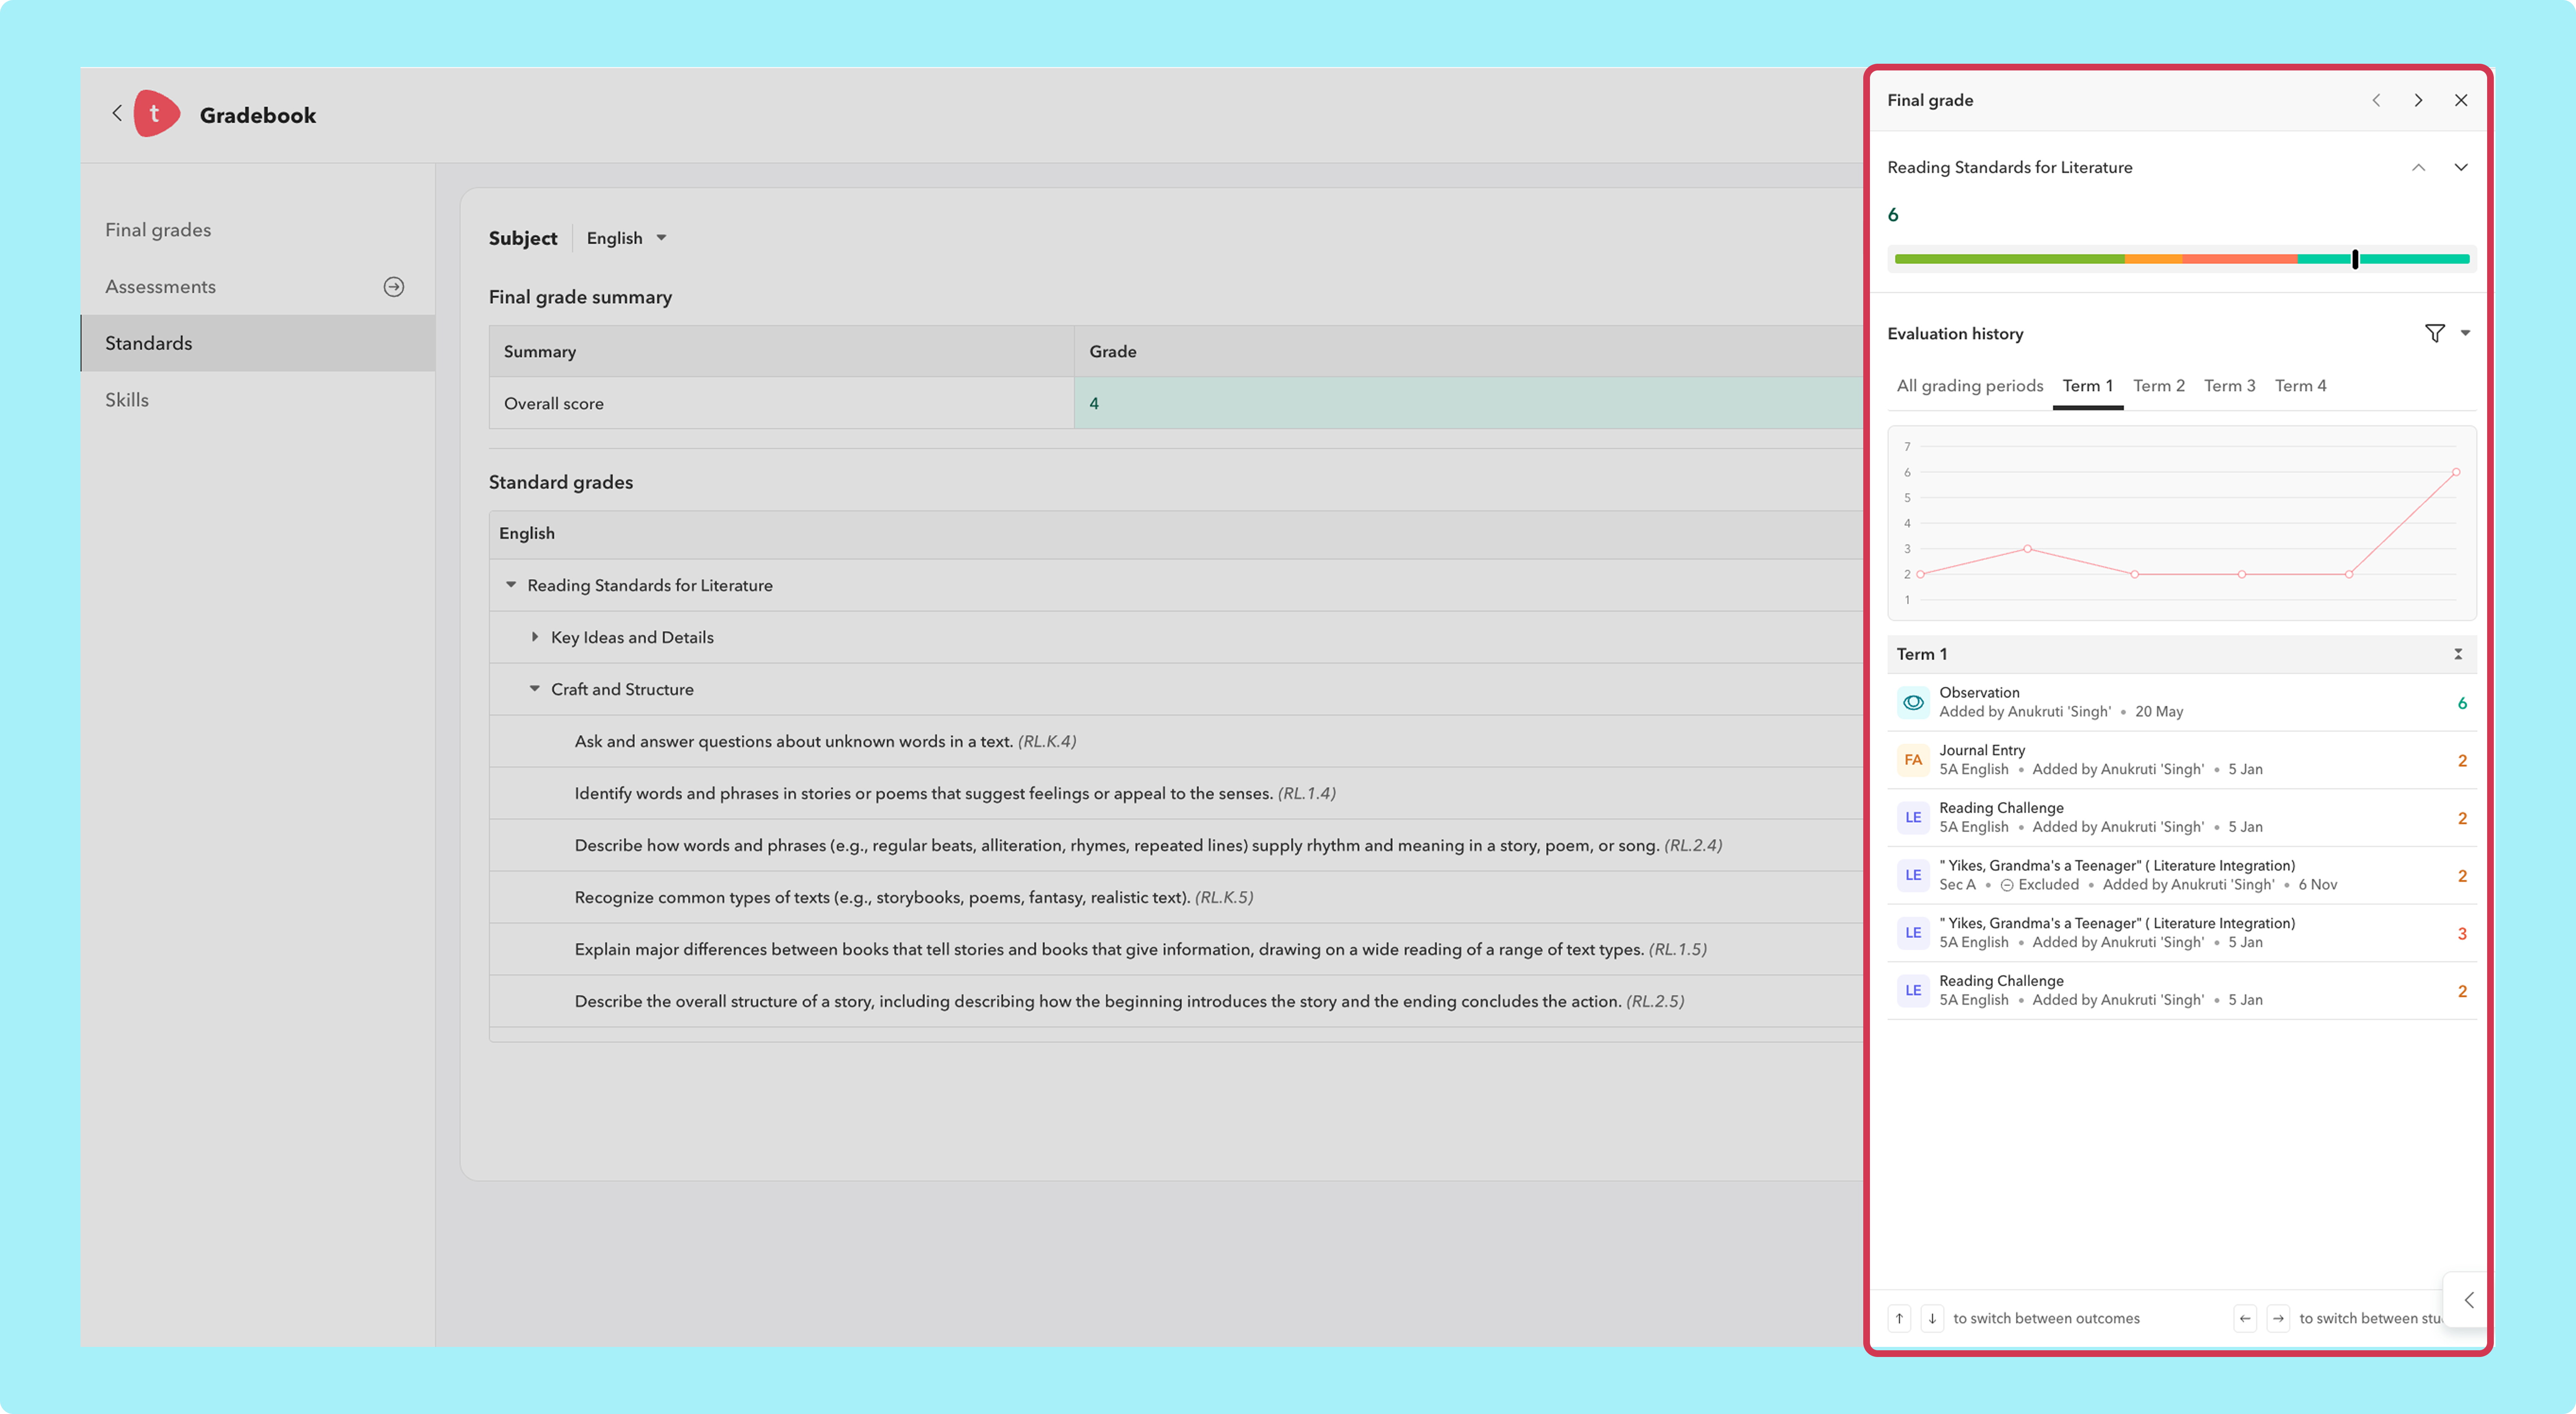Select standard RL.2.5 story structure row
This screenshot has width=2576, height=1414.
(x=1176, y=1001)
